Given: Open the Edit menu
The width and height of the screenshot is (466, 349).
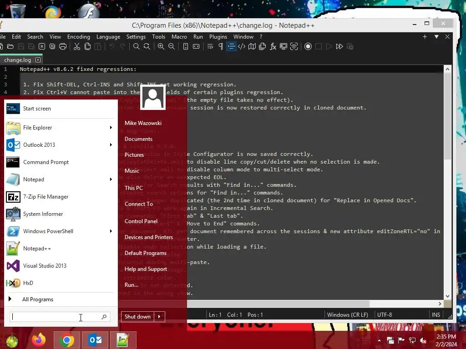Looking at the screenshot, I should 16,37.
